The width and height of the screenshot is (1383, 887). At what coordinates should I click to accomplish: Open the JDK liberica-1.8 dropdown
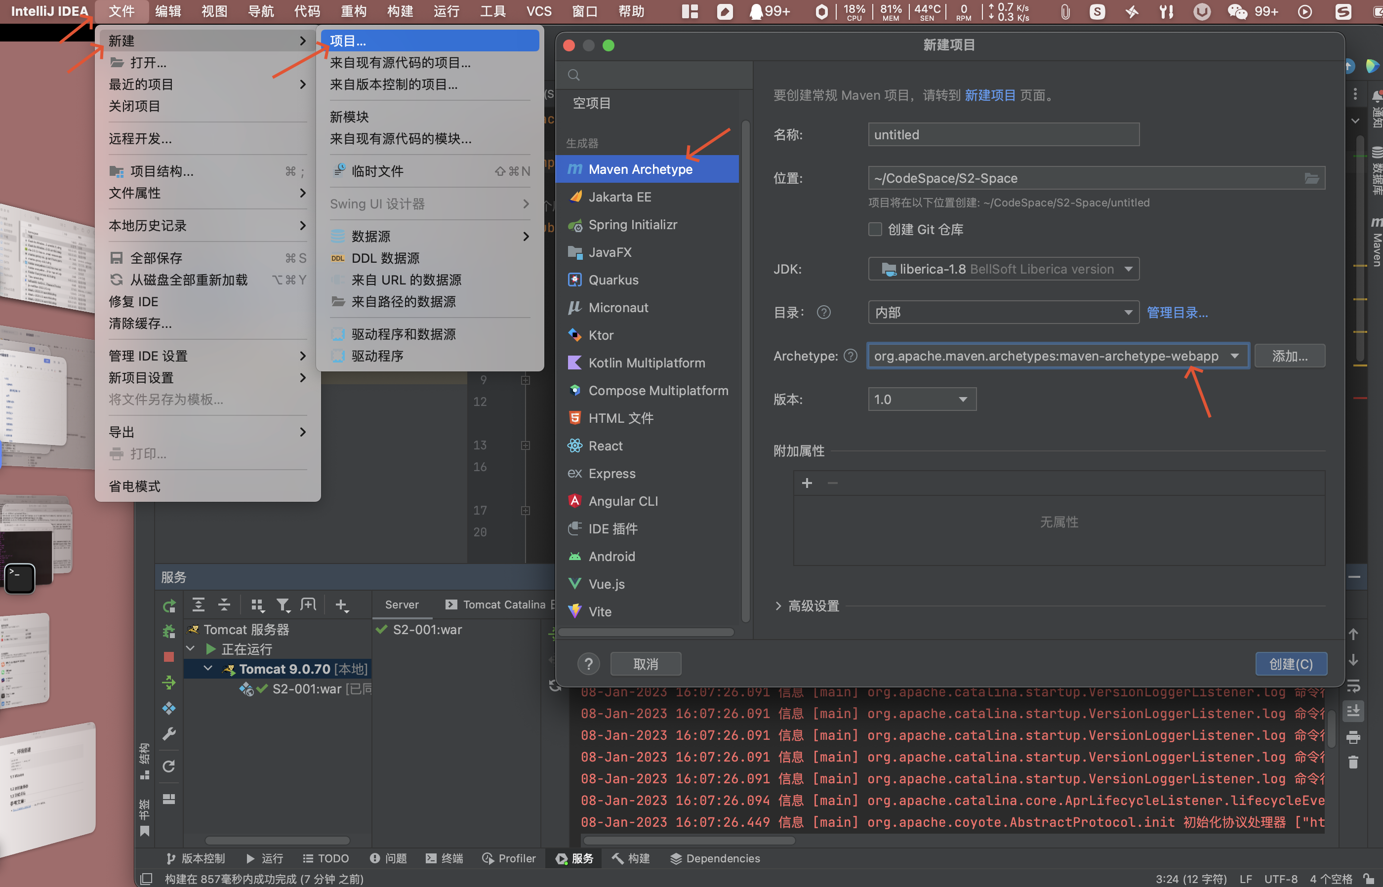[1003, 269]
